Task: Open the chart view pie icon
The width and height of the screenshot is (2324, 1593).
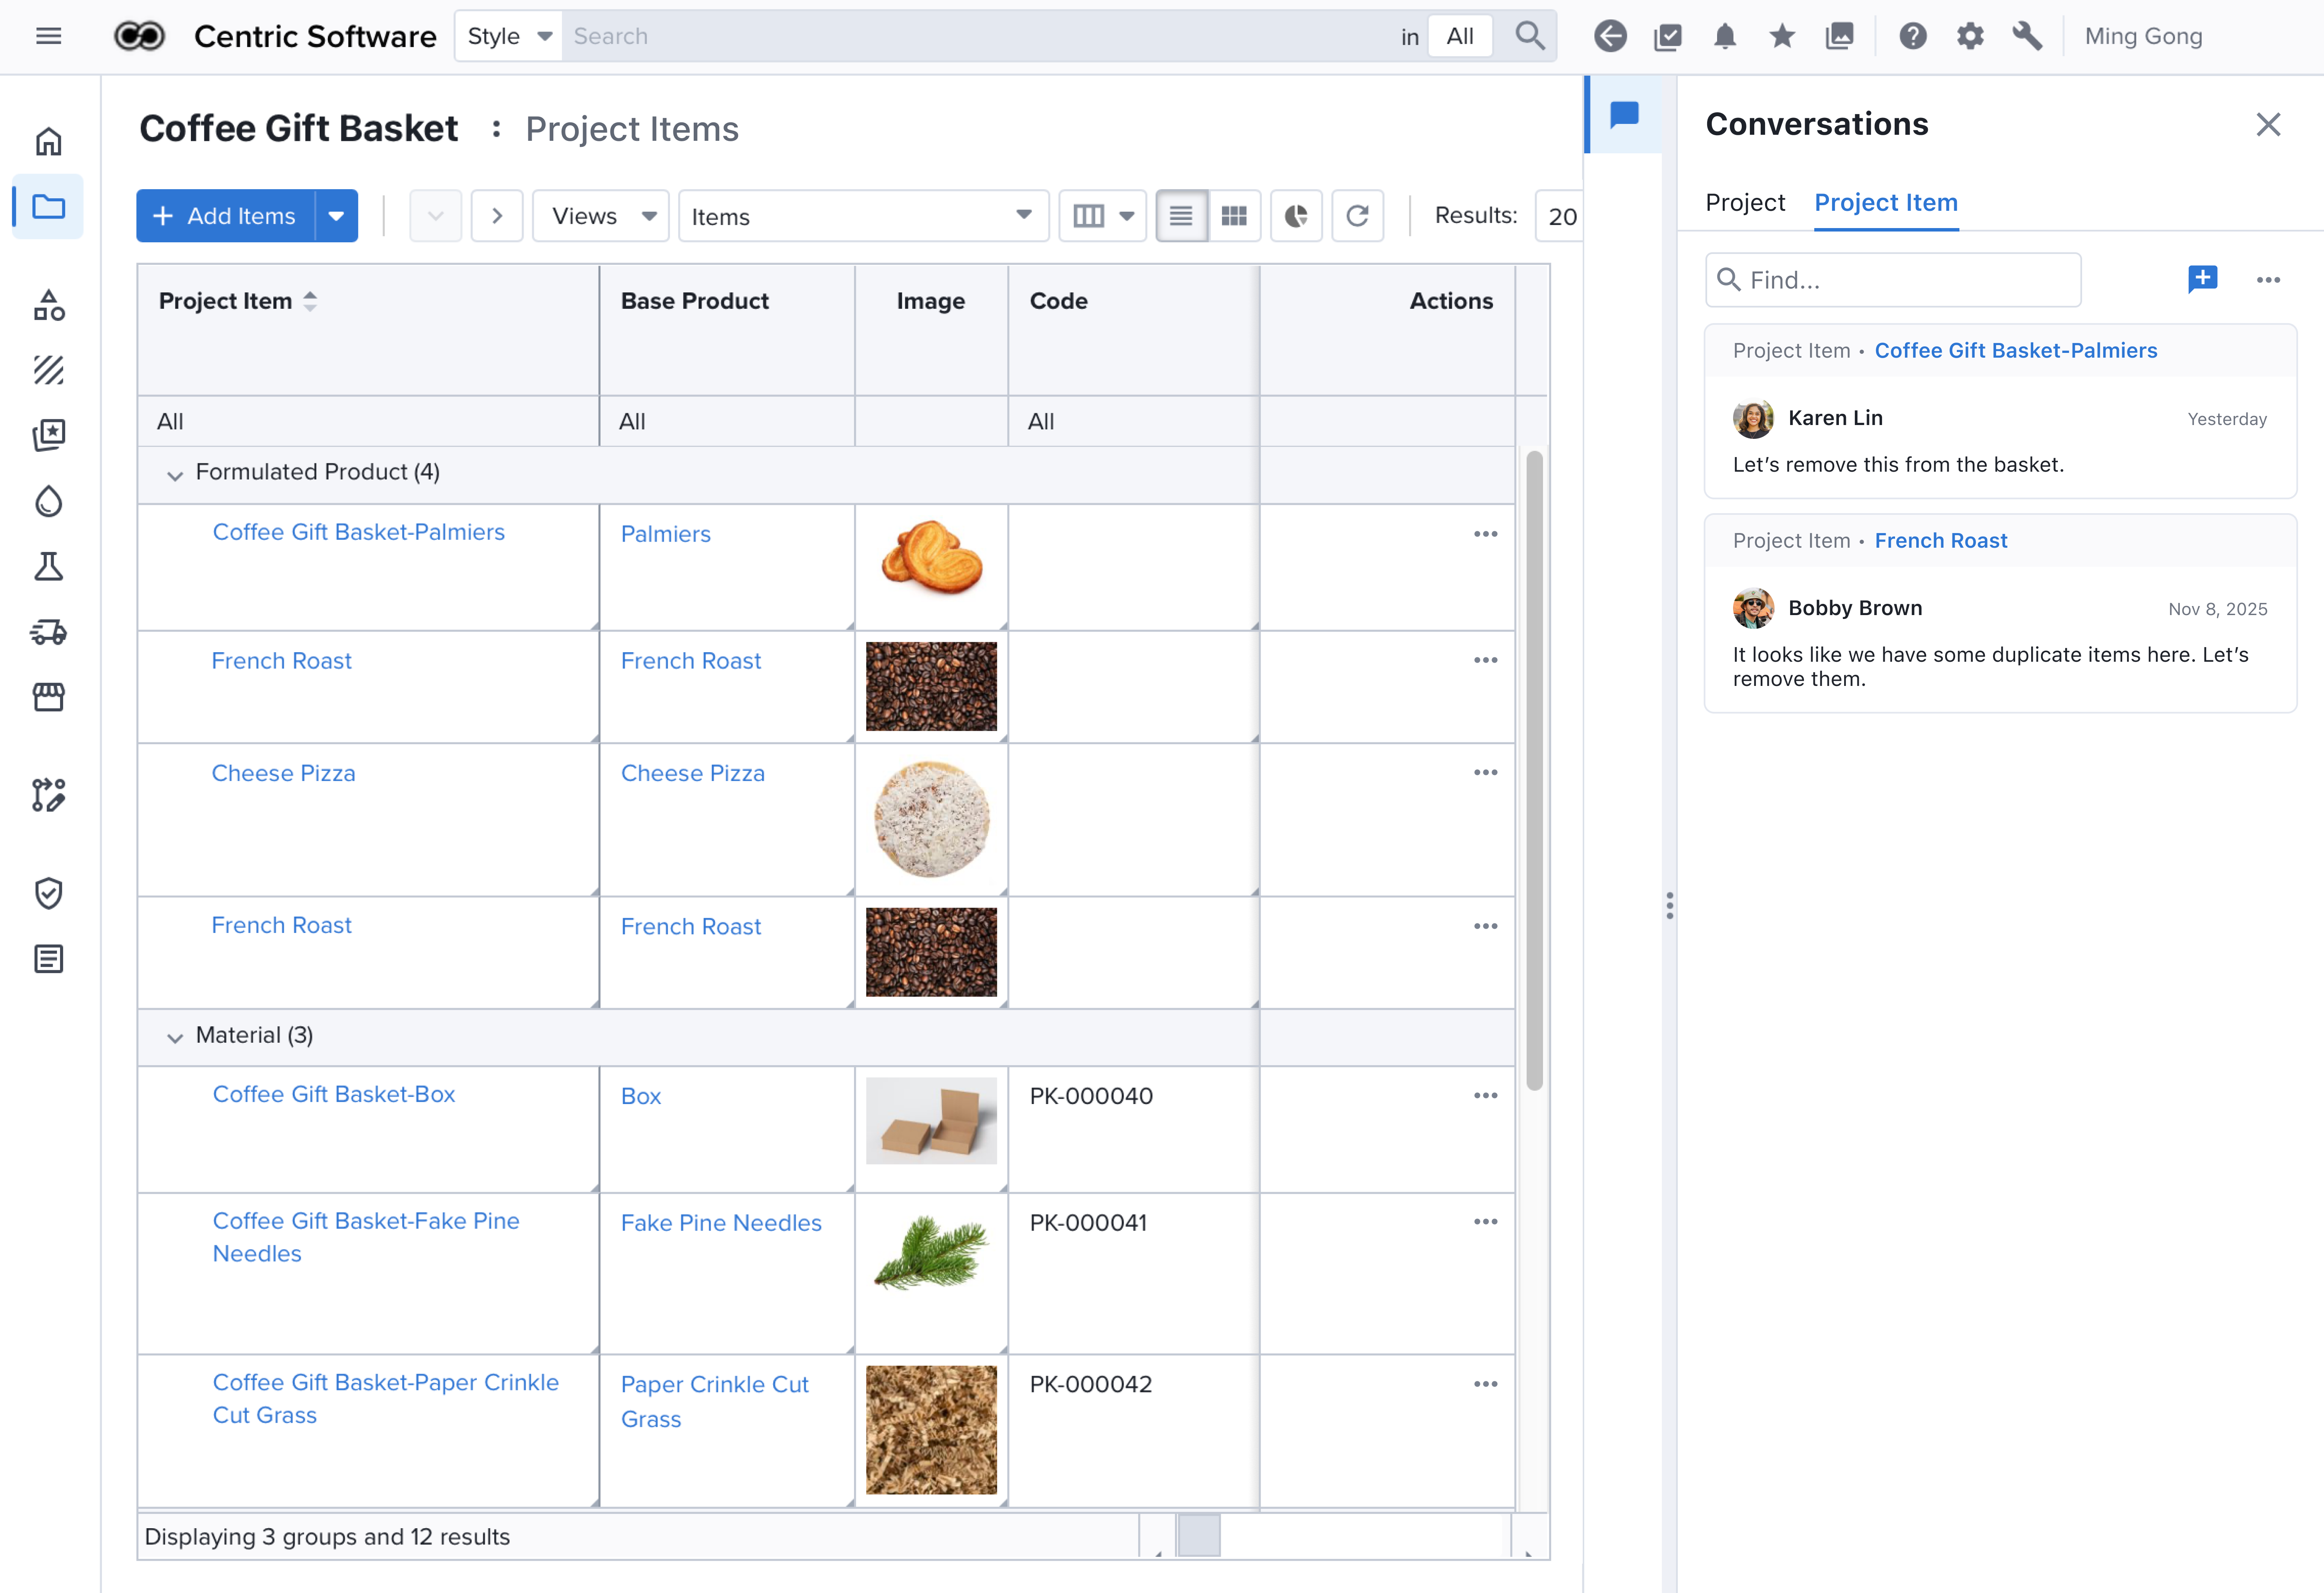Action: 1296,216
